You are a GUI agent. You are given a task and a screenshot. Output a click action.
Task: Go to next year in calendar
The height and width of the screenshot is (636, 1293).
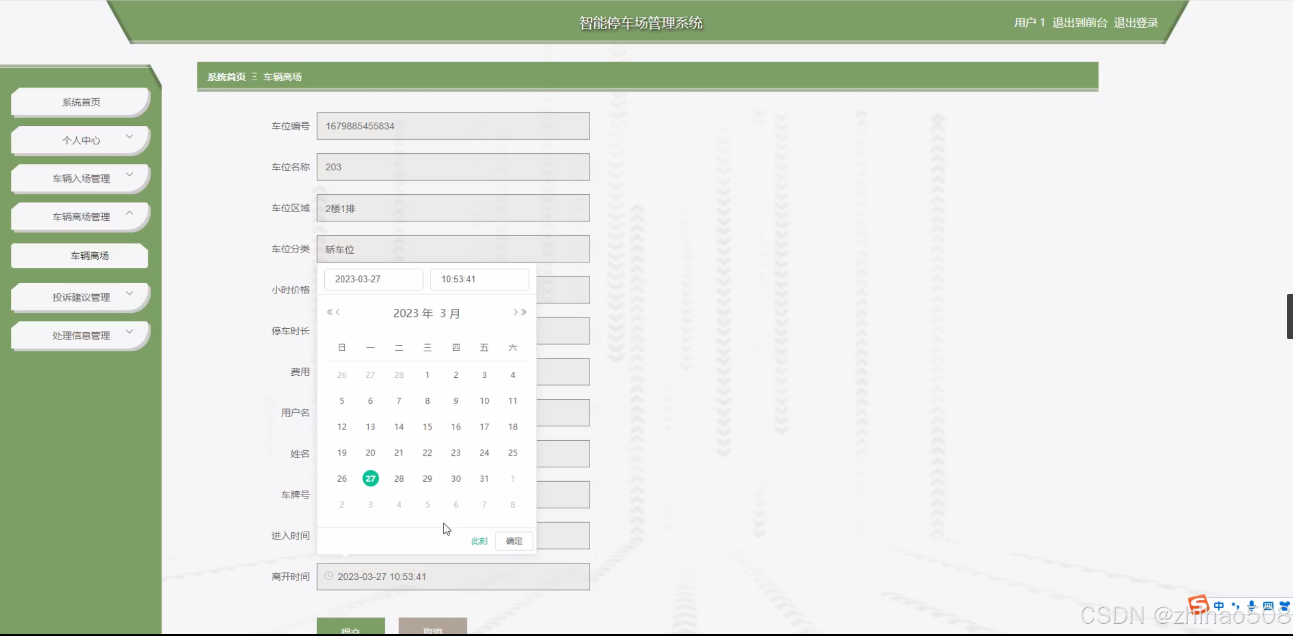pos(524,312)
